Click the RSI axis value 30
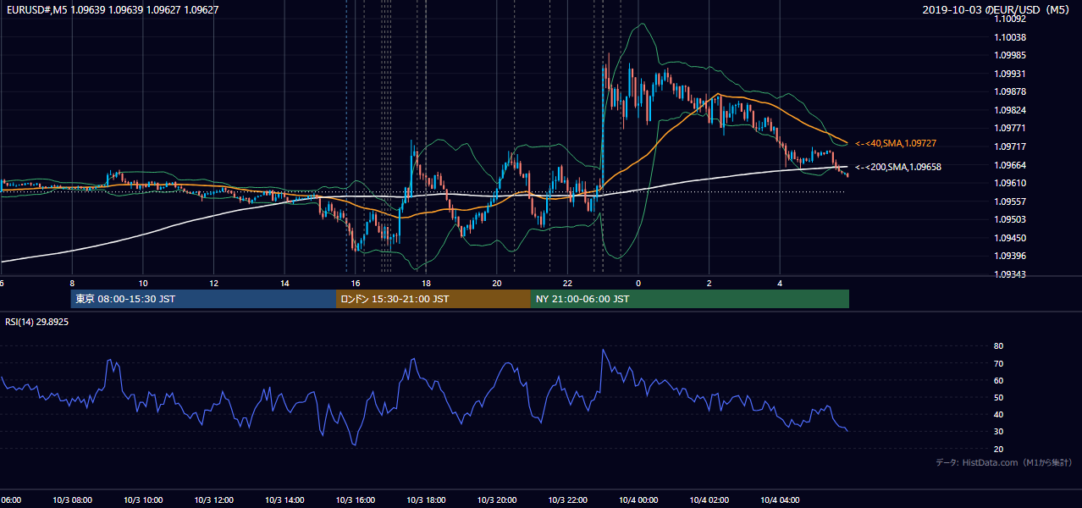The image size is (1082, 508). click(998, 431)
